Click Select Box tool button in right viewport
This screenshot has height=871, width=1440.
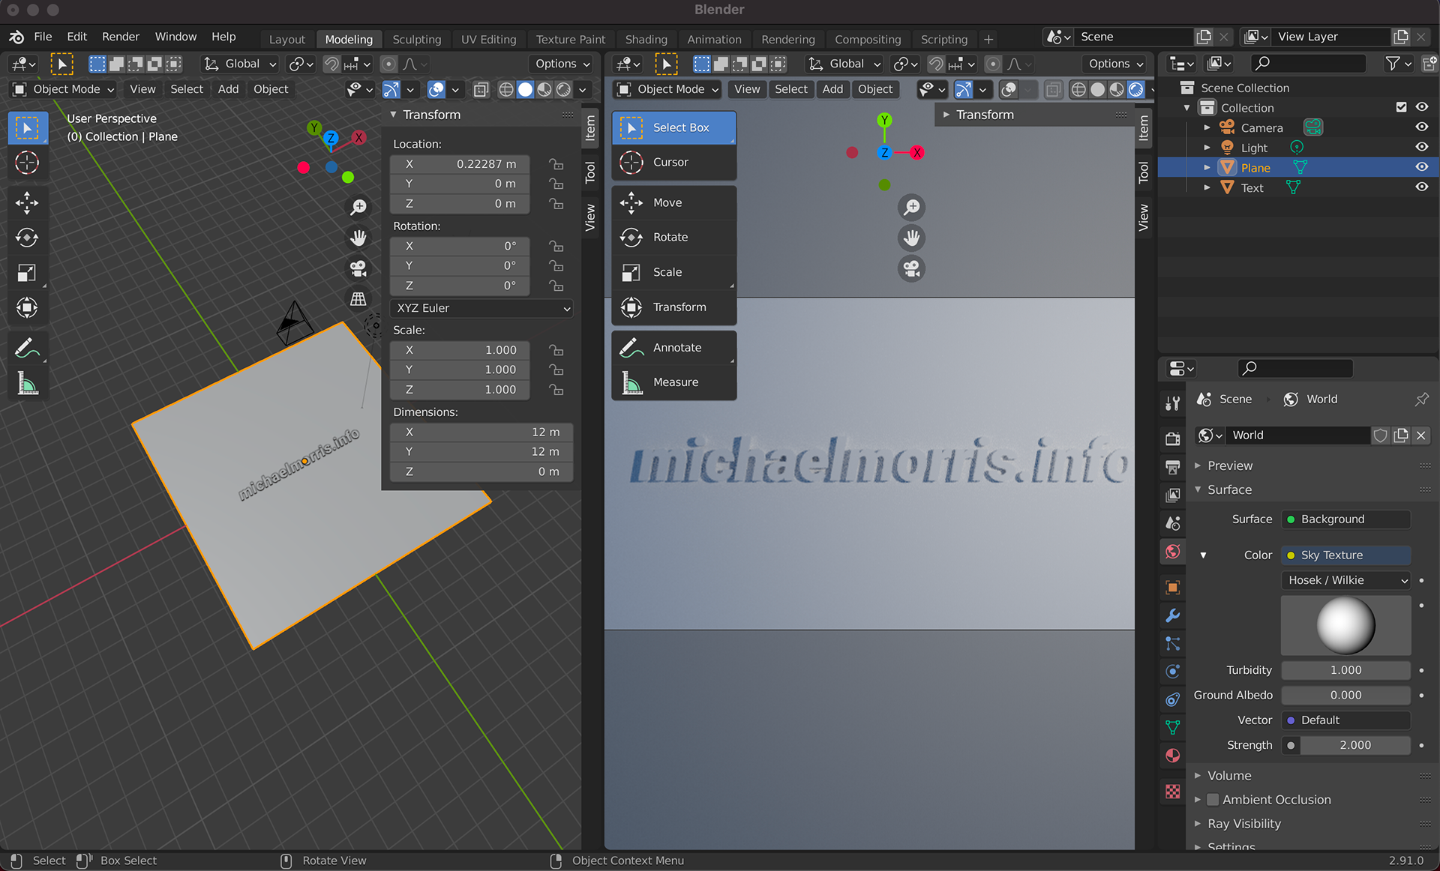click(x=673, y=128)
